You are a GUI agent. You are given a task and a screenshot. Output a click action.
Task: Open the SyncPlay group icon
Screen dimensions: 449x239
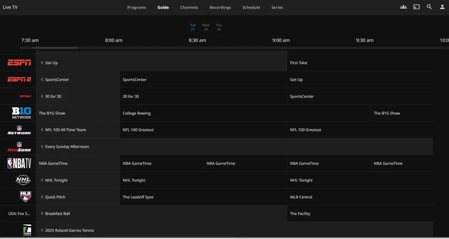click(x=403, y=7)
